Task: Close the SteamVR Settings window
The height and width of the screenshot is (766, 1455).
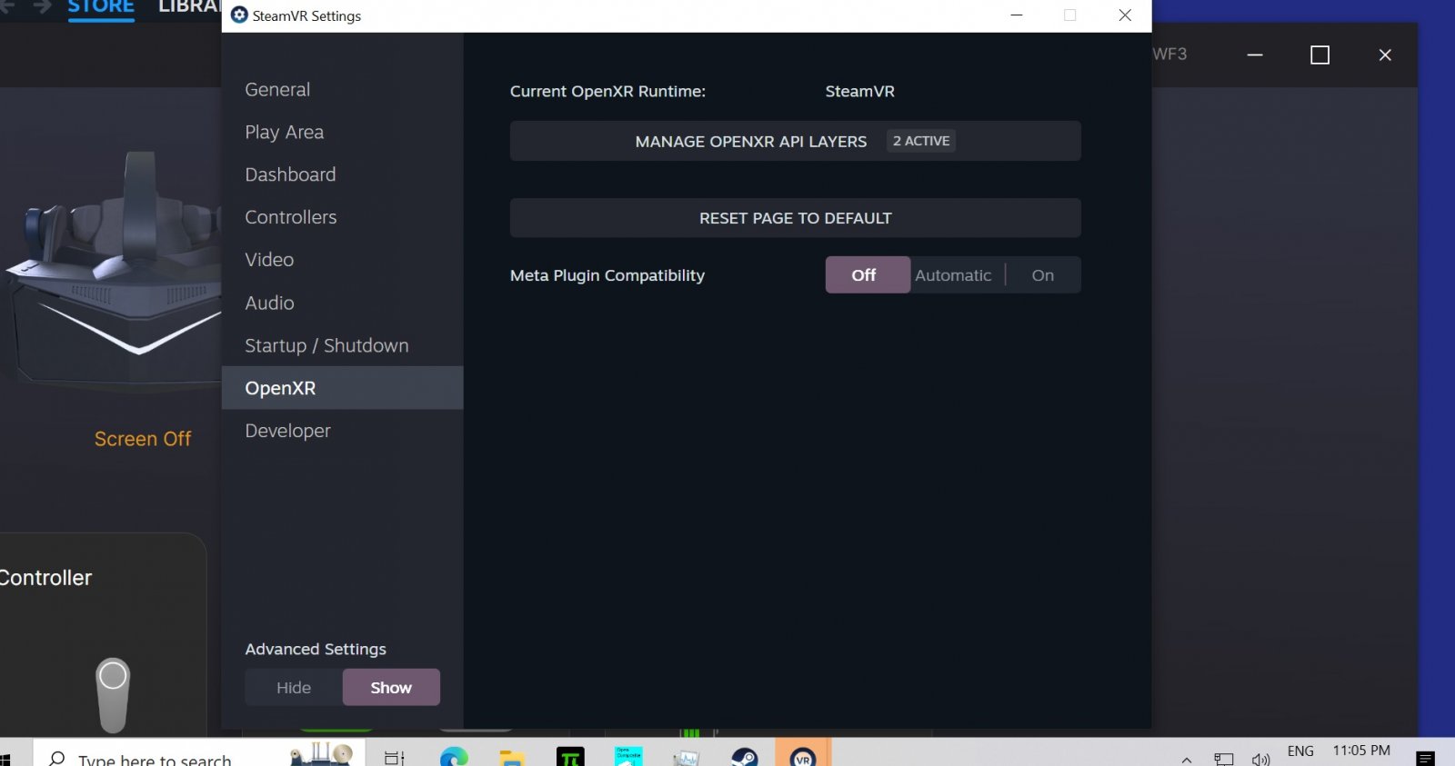Action: [x=1125, y=15]
